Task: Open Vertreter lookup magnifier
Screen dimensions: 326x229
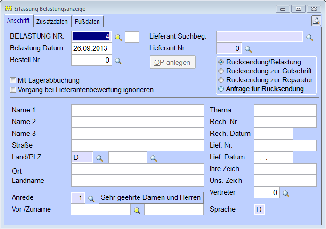Action: (x=285, y=193)
